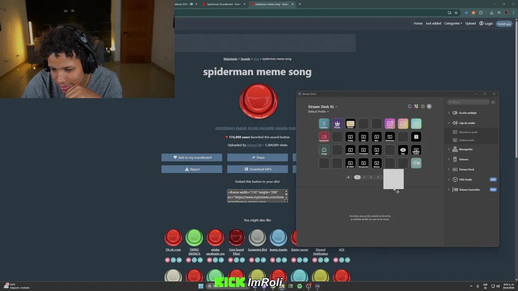This screenshot has width=518, height=291.
Task: Switch to the Spiderman Soundboard browser tab
Action: click(x=223, y=4)
